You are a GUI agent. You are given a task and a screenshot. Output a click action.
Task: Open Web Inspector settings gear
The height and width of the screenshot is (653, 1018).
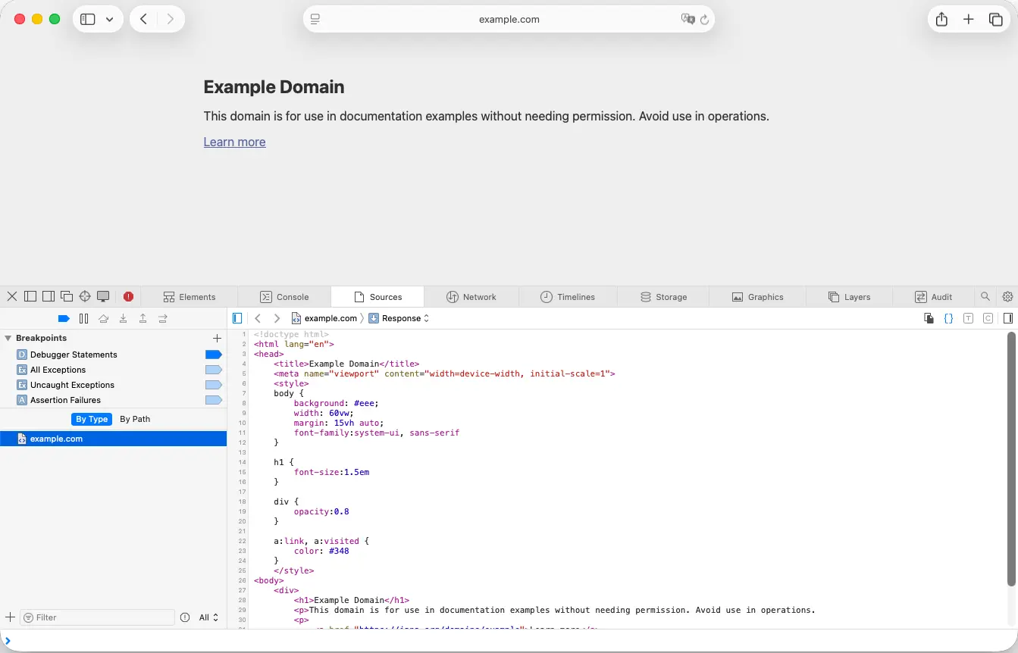tap(1007, 296)
